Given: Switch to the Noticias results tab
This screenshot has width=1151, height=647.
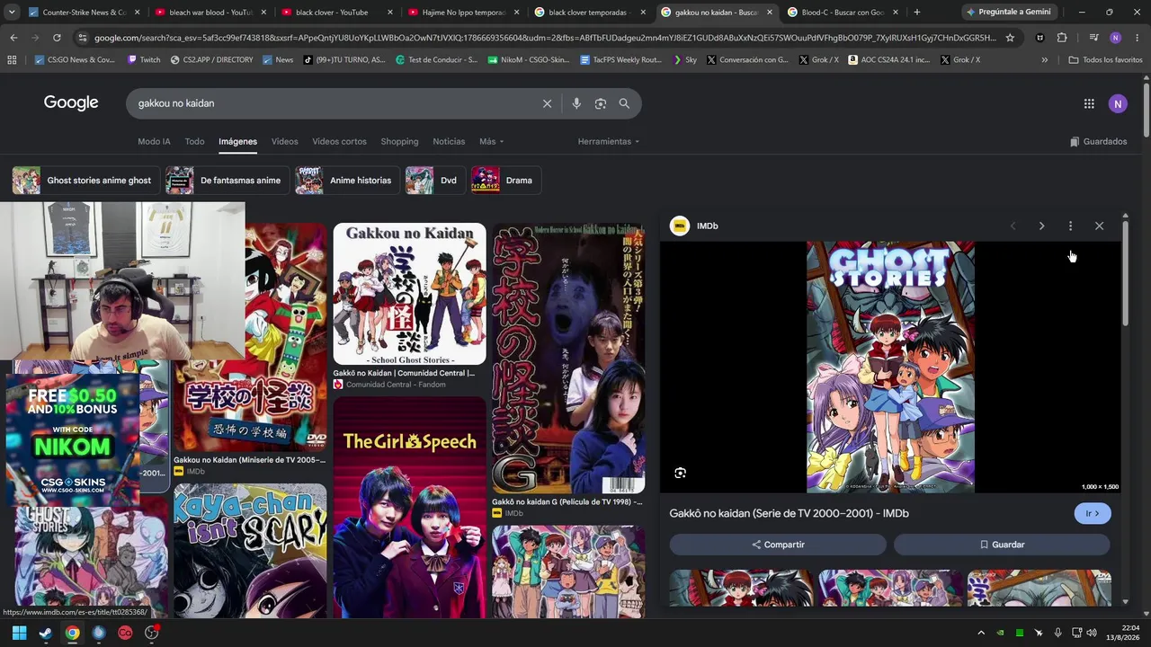Looking at the screenshot, I should pos(449,141).
